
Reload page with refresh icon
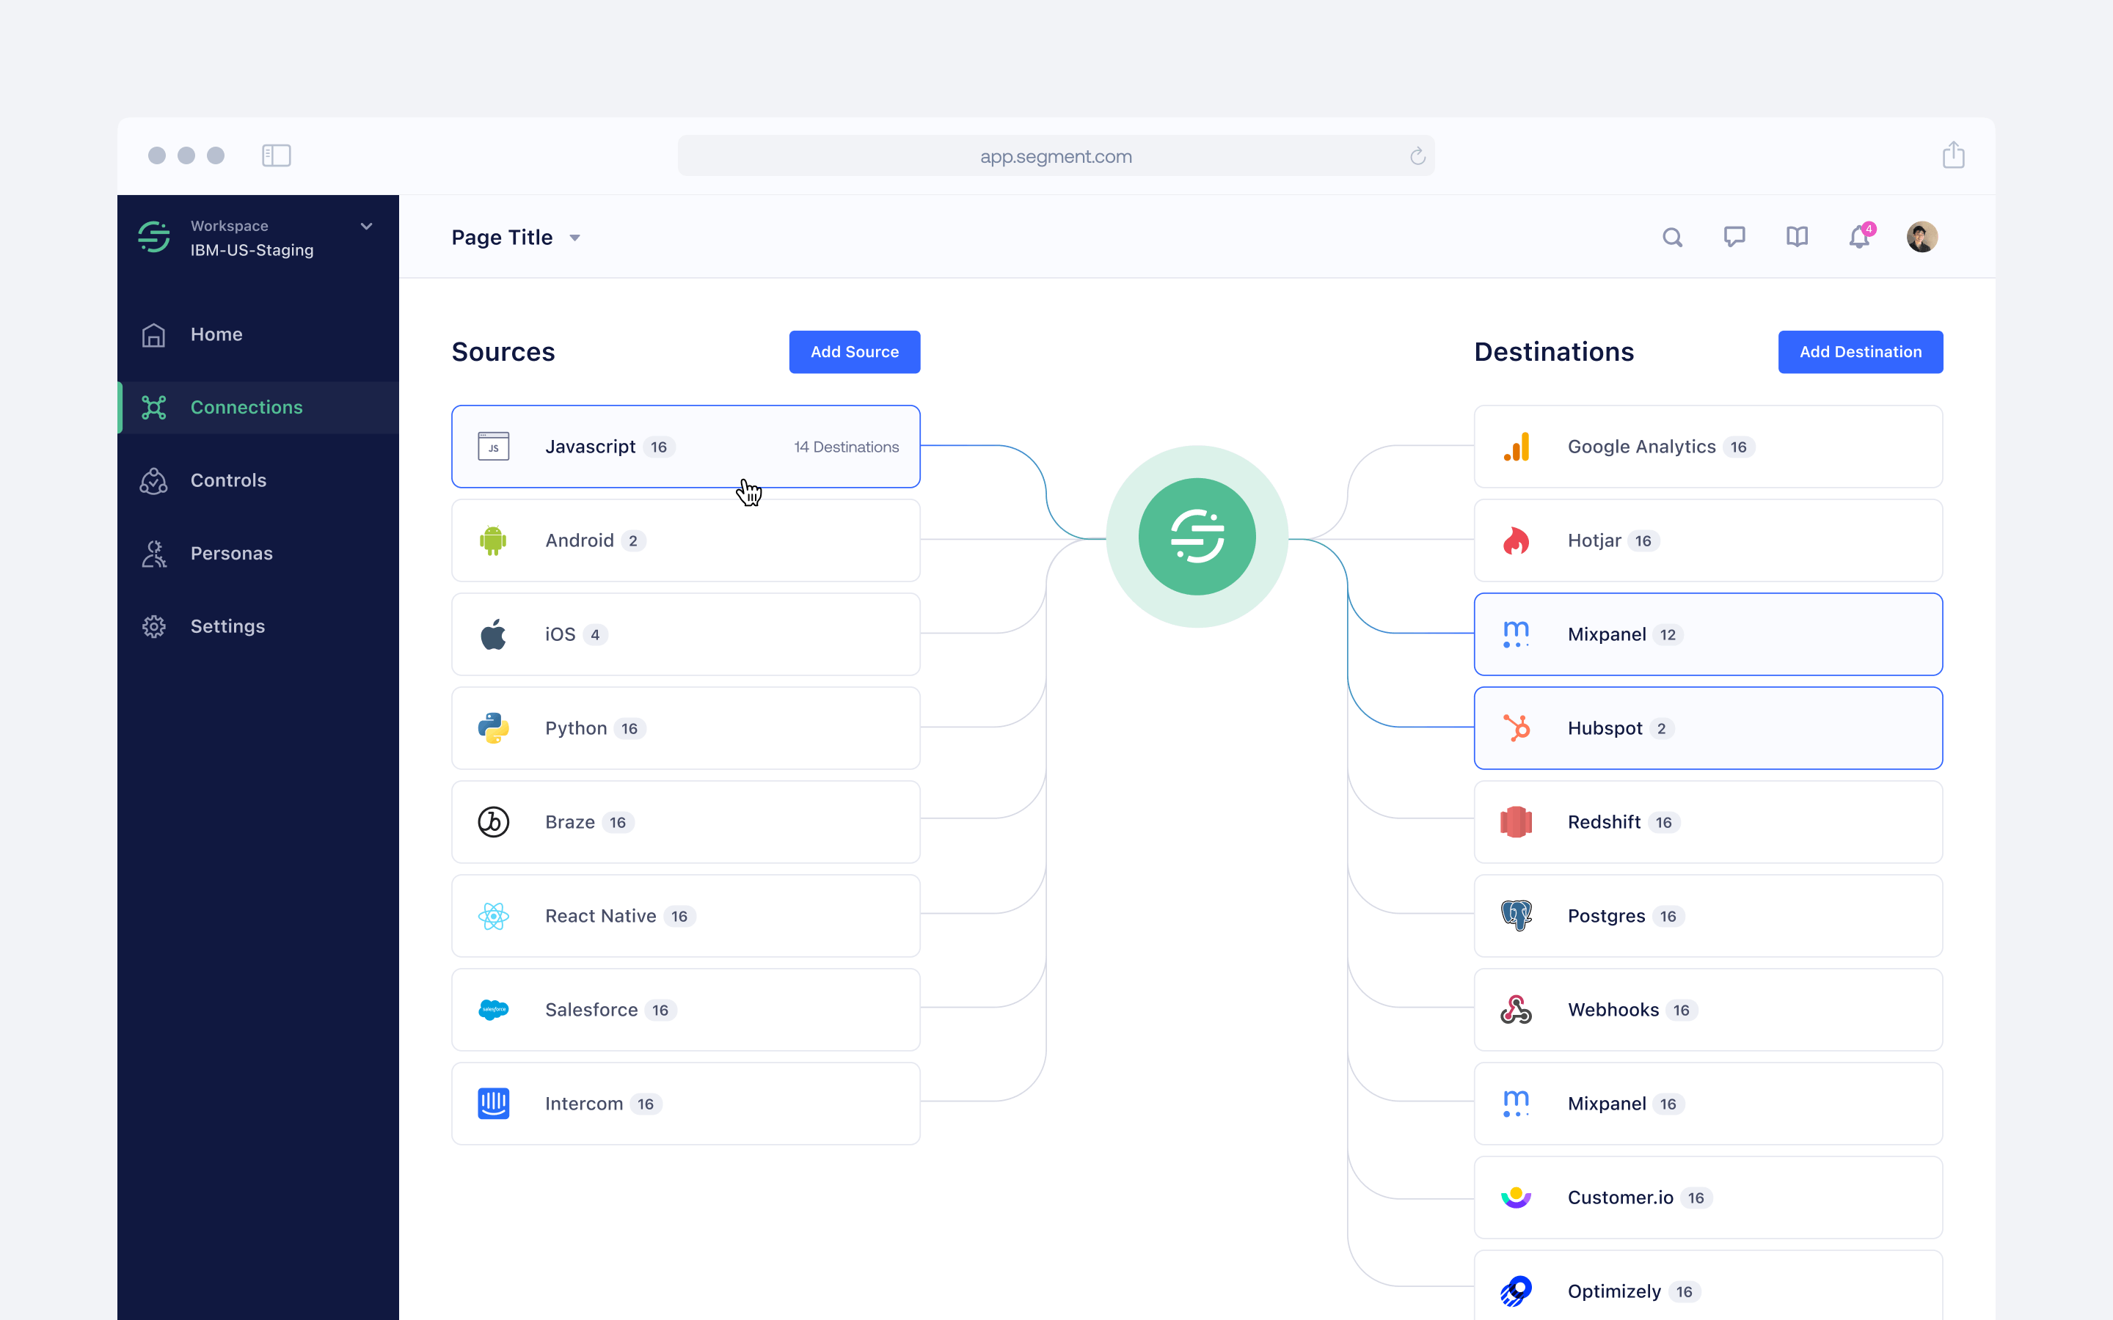1417,156
